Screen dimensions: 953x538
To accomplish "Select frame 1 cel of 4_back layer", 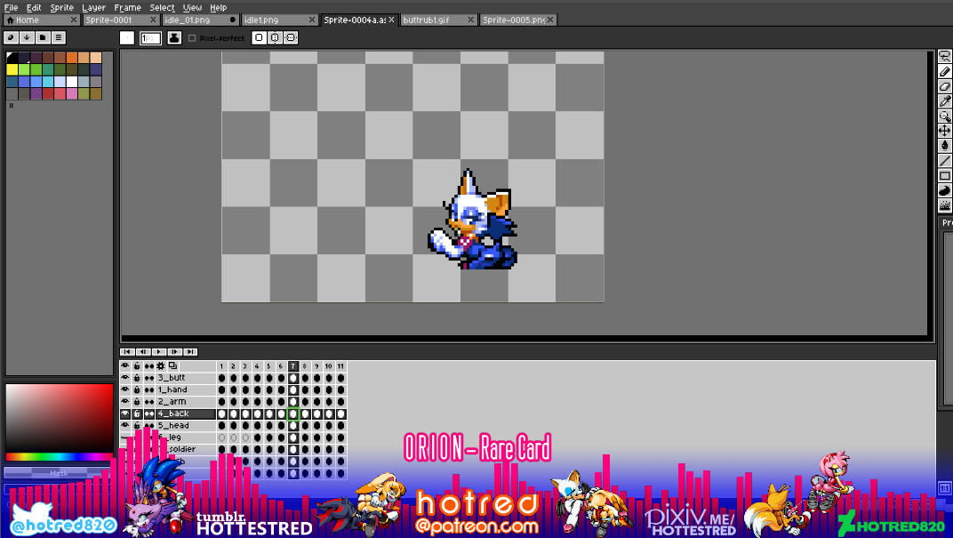I will pos(221,414).
